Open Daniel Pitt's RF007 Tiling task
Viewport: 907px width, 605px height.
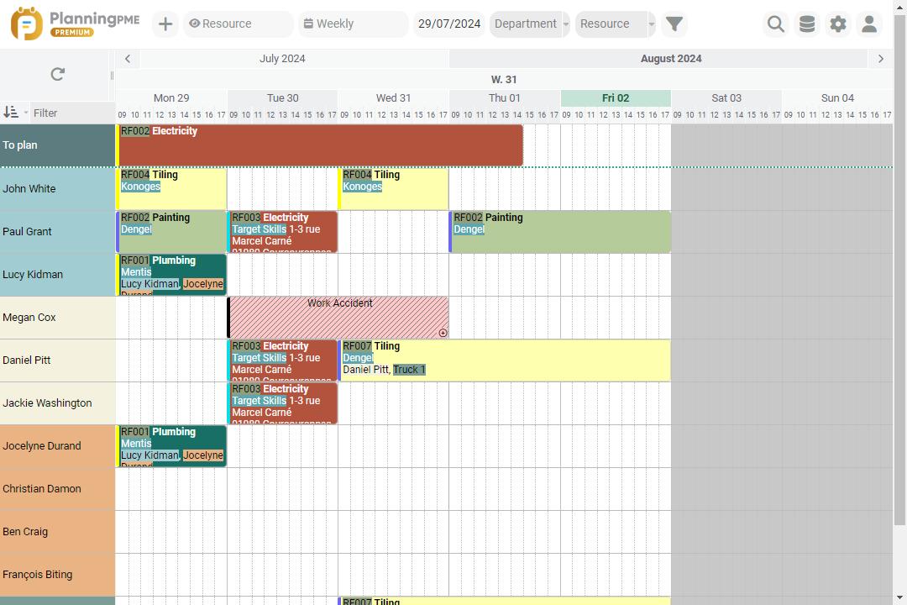click(505, 360)
